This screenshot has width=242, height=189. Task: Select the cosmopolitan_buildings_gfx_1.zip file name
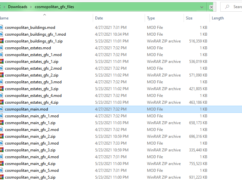pos(34,41)
